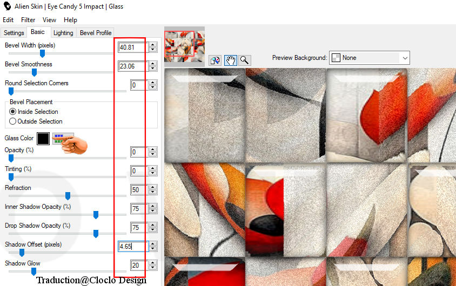Increase Round Selection Corners with up arrow

pyautogui.click(x=153, y=83)
